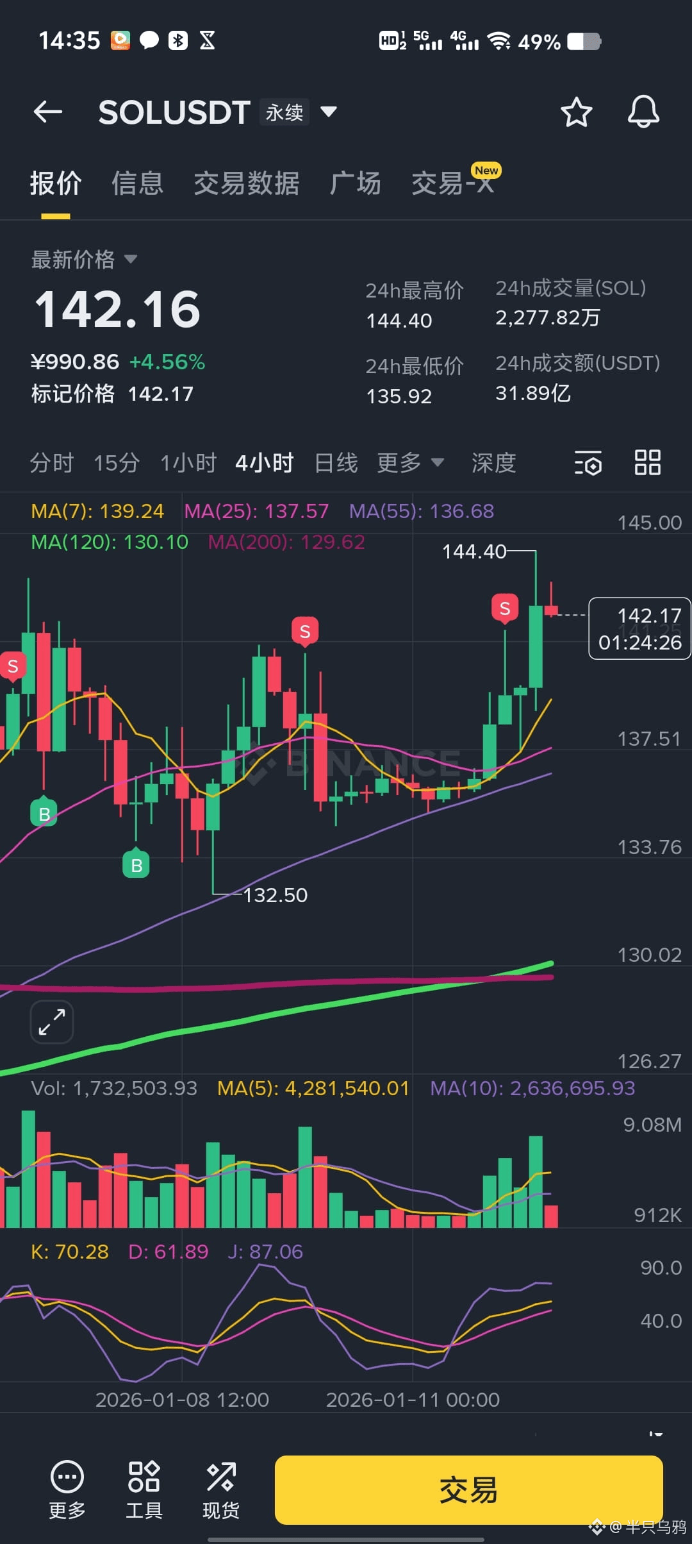
Task: Select the Quotes tab
Action: click(56, 183)
